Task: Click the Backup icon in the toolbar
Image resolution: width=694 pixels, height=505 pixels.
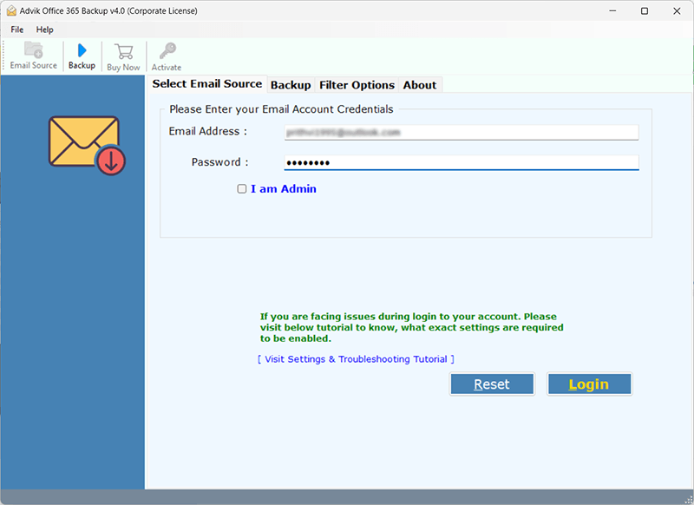Action: pyautogui.click(x=81, y=56)
